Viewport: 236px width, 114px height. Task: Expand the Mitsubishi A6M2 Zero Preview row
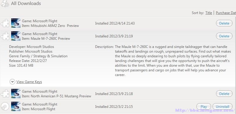tap(118, 23)
